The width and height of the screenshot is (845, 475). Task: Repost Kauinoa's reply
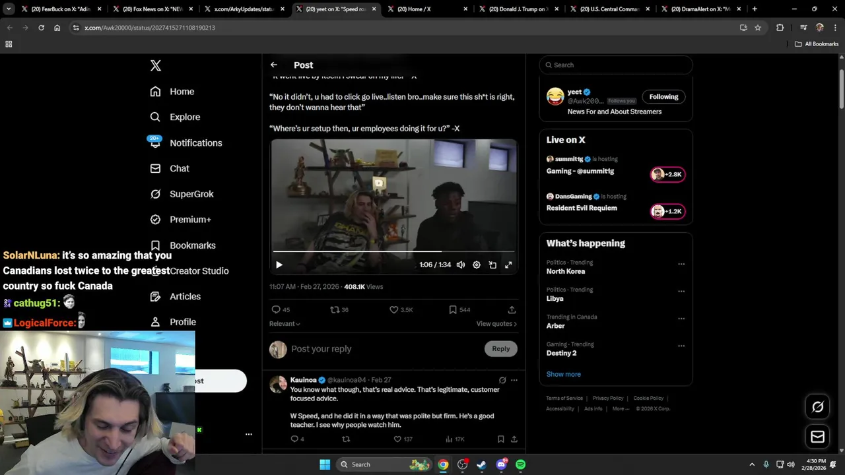(x=346, y=439)
